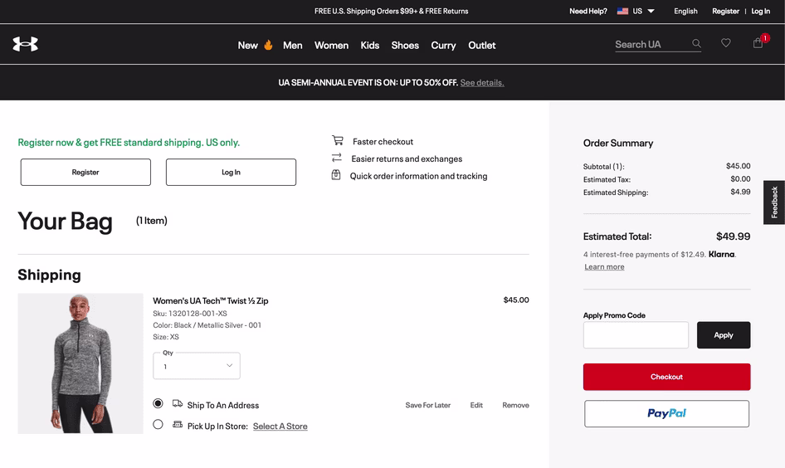Click Save For Later
Image resolution: width=785 pixels, height=468 pixels.
point(428,405)
